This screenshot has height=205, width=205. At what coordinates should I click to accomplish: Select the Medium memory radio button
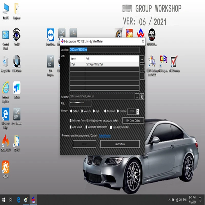(82, 111)
